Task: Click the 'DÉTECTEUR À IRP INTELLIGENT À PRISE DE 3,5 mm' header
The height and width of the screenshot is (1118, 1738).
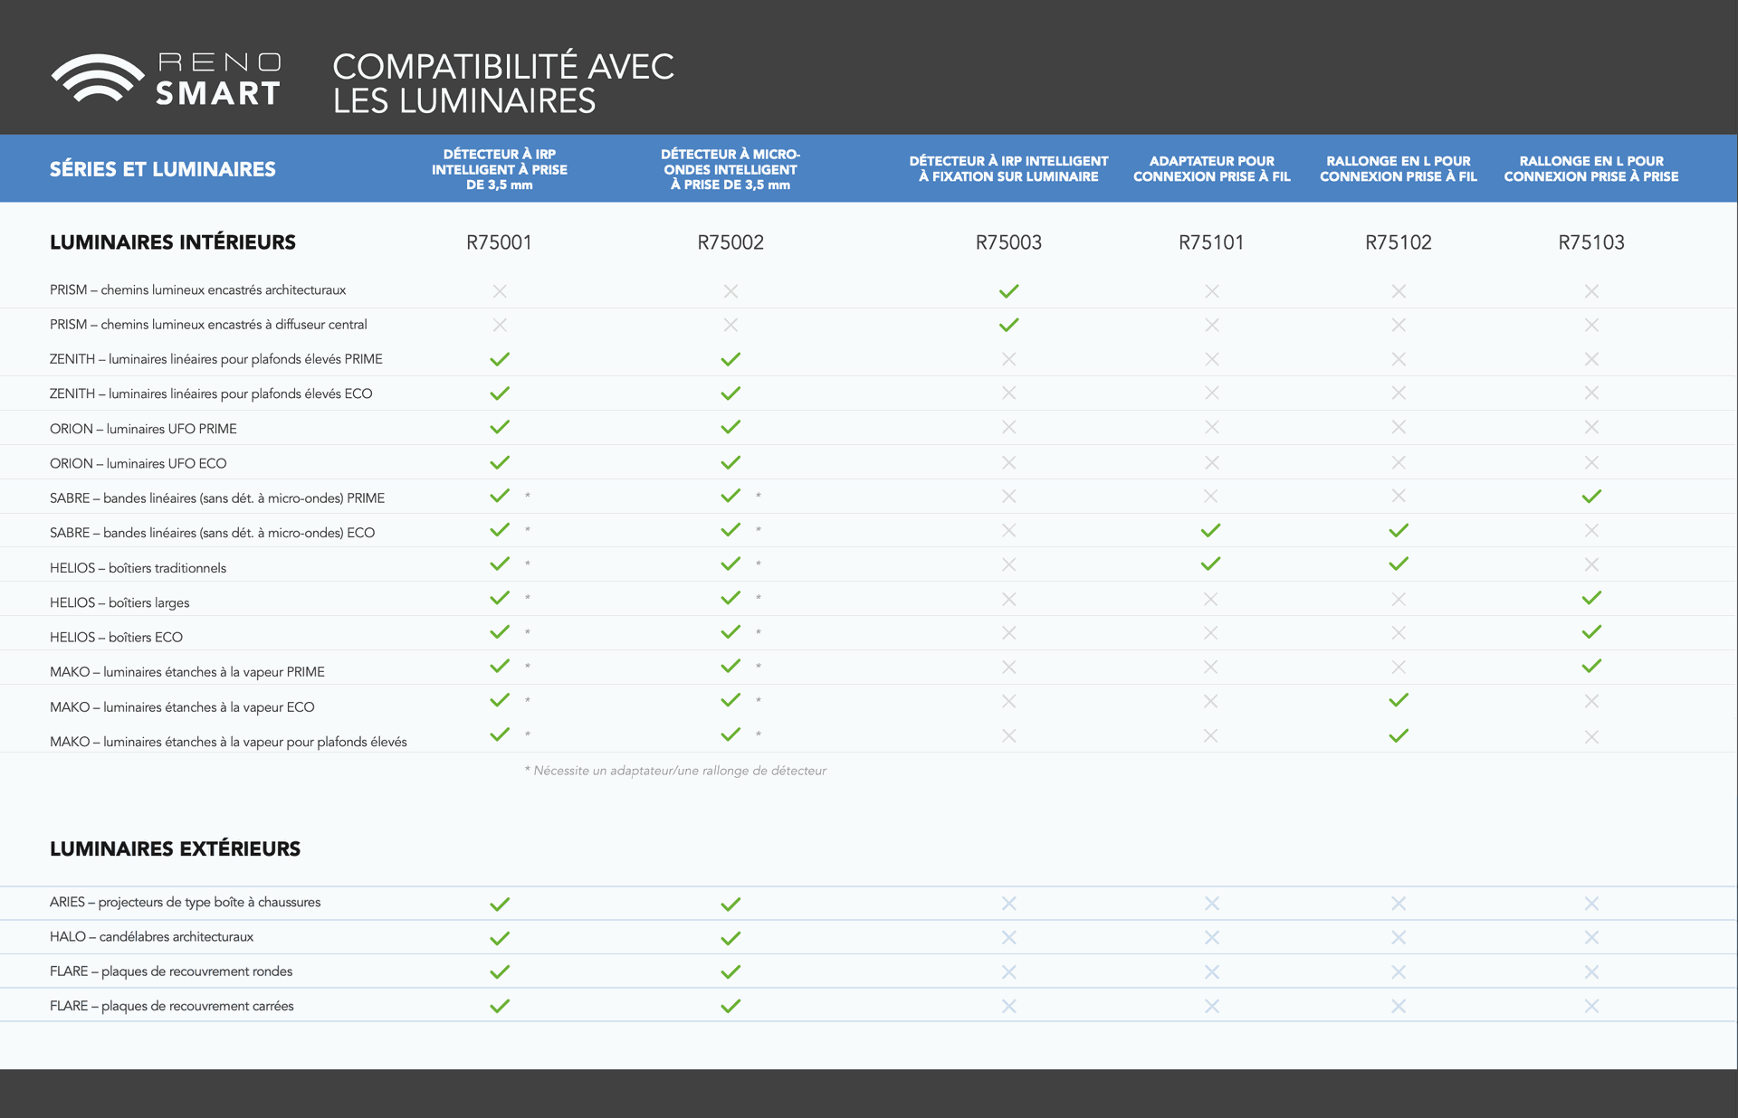Action: click(500, 169)
